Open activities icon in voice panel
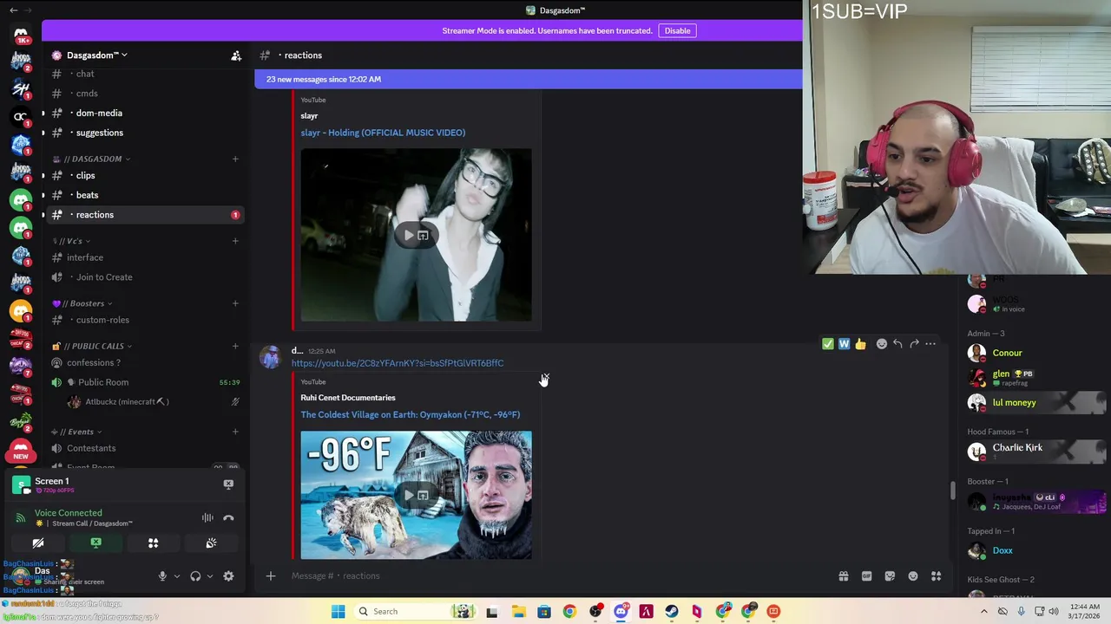Image resolution: width=1111 pixels, height=624 pixels. pyautogui.click(x=153, y=543)
